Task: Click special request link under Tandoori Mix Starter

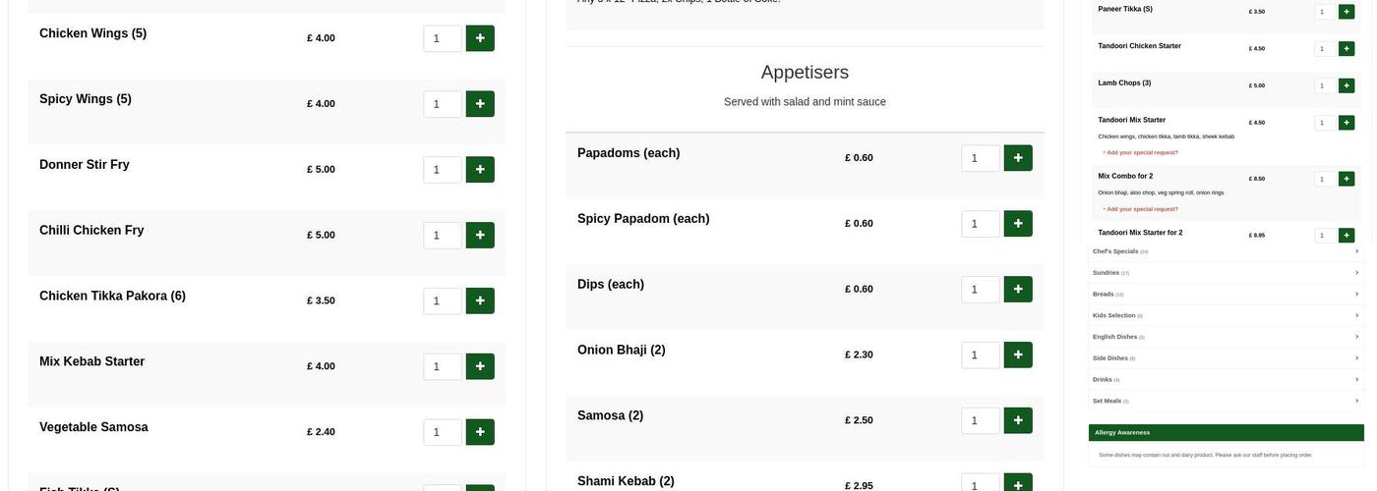Action: click(x=1142, y=152)
